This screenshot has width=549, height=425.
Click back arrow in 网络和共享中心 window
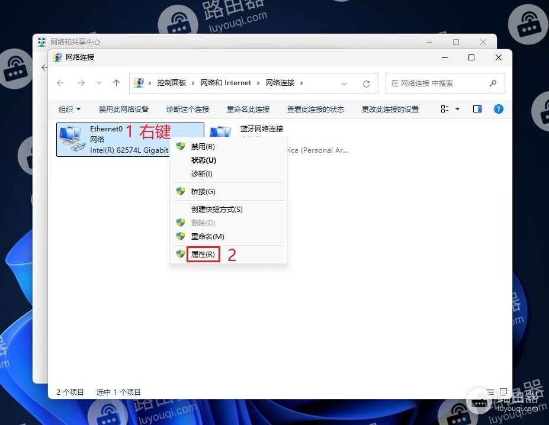tap(44, 67)
